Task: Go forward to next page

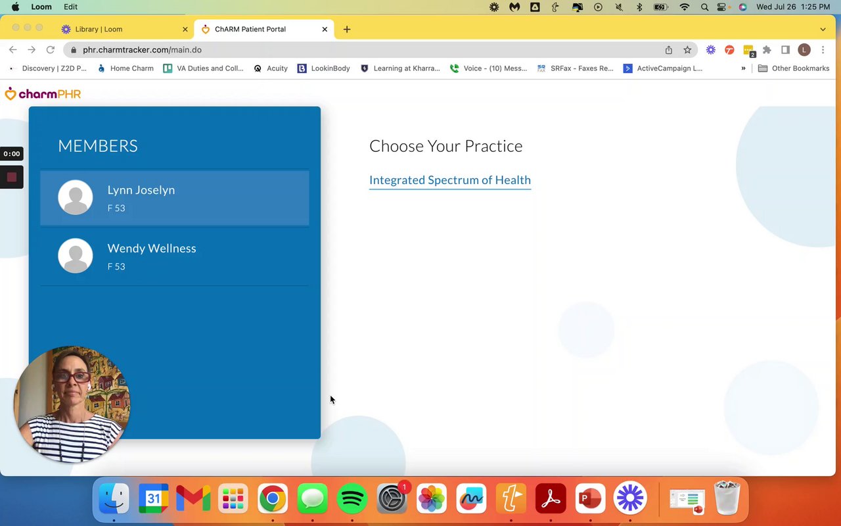Action: [x=32, y=50]
